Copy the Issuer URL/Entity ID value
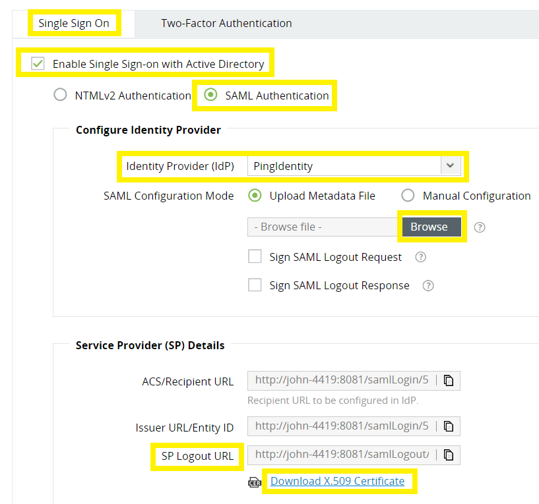539x504 pixels. (x=450, y=426)
